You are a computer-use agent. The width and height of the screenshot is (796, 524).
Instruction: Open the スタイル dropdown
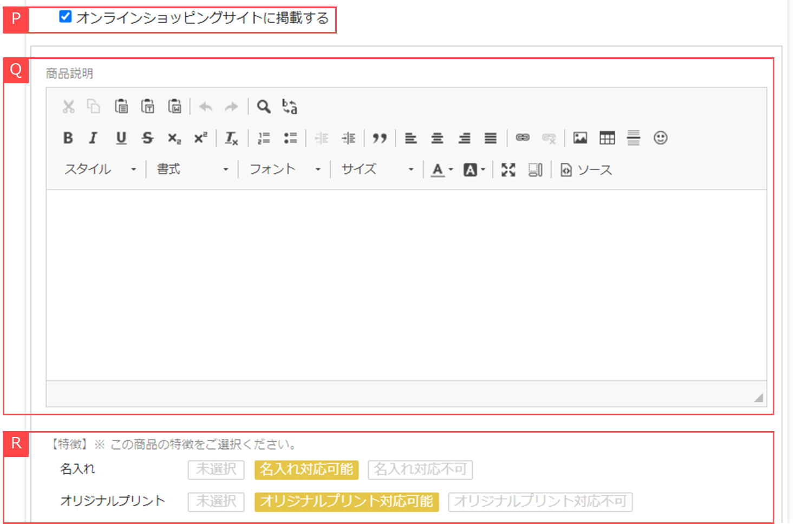(x=100, y=170)
